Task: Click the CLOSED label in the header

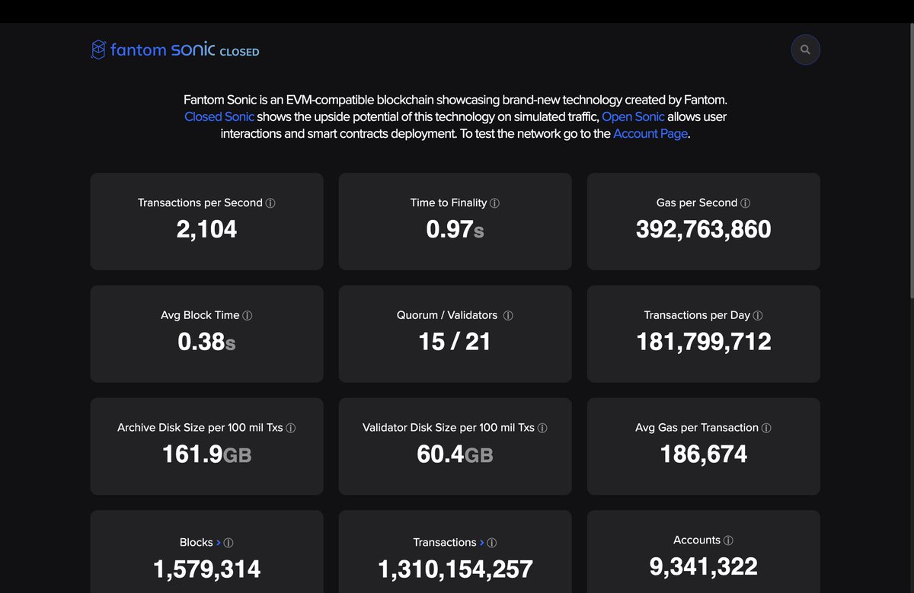Action: 239,53
